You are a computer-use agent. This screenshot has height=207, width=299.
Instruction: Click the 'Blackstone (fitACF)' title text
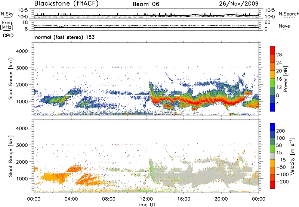(66, 3)
